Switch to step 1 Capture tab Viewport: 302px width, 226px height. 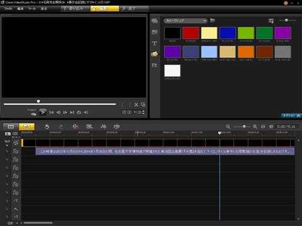pyautogui.click(x=75, y=9)
